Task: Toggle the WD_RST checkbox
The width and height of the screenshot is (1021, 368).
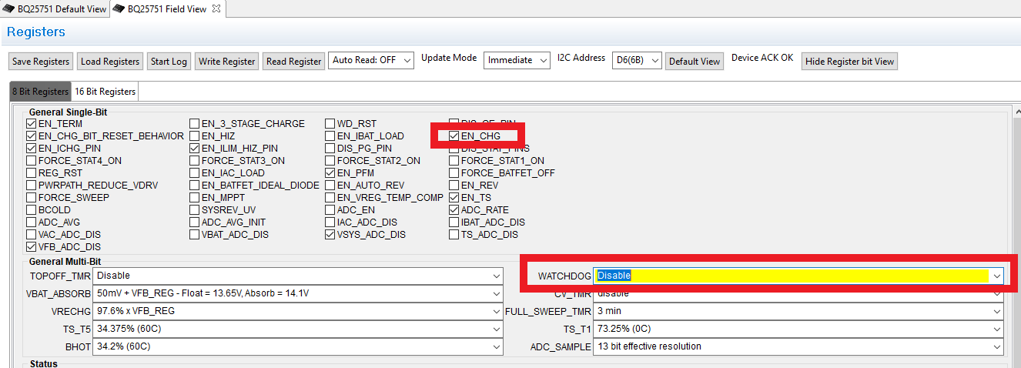Action: pyautogui.click(x=330, y=124)
